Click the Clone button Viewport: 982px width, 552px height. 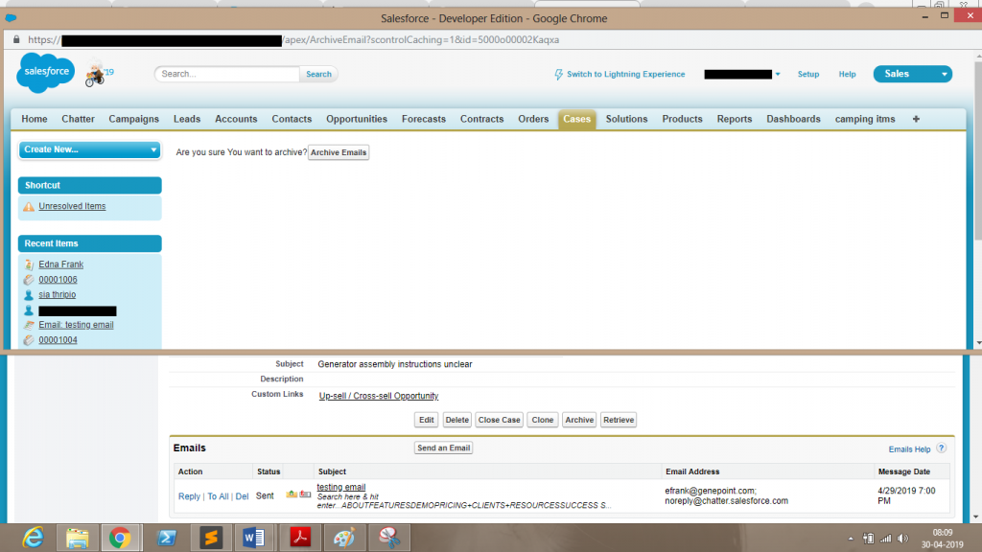pos(543,420)
